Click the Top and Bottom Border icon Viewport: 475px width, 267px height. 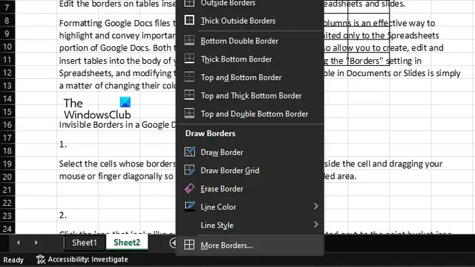pos(189,77)
